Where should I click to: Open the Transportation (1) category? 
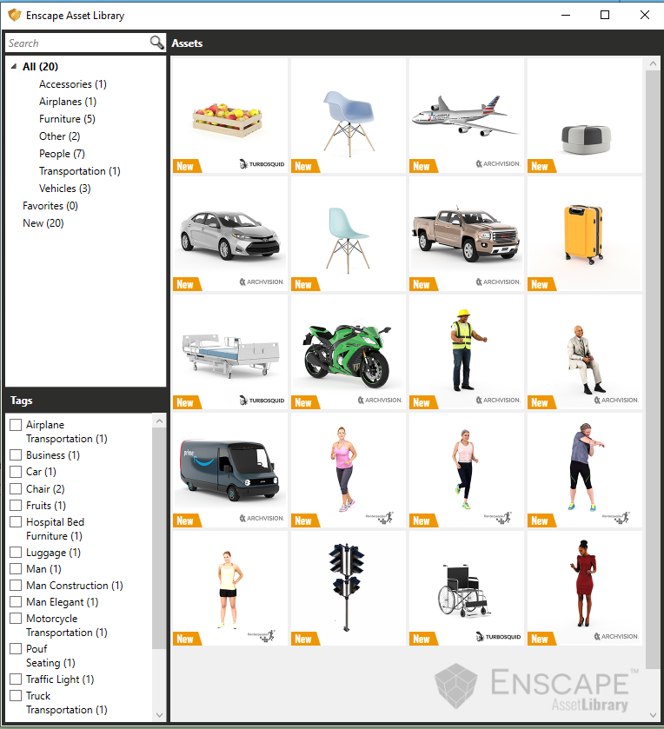(x=79, y=171)
